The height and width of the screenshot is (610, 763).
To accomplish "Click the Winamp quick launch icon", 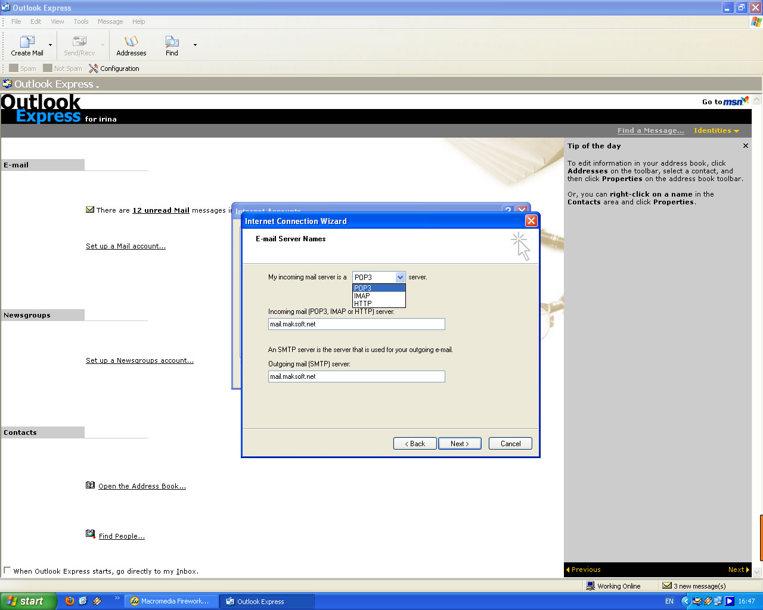I will tap(97, 601).
